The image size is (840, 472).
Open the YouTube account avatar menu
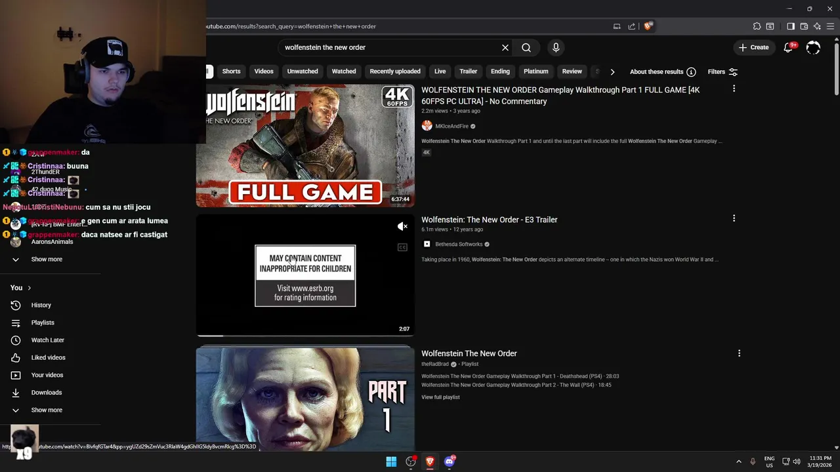[x=813, y=47]
